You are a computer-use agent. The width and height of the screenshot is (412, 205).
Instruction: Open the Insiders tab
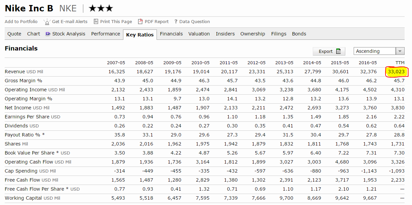[225, 34]
